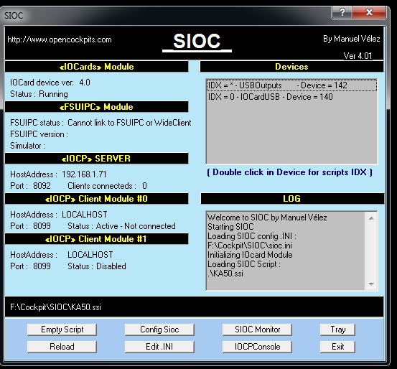Screen dimensions: 397x369
Task: Click the help question mark button
Action: tap(342, 12)
